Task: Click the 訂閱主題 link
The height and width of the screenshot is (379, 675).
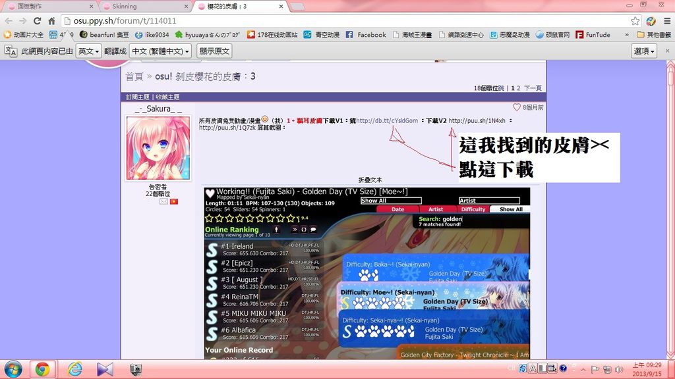Action: coord(138,97)
